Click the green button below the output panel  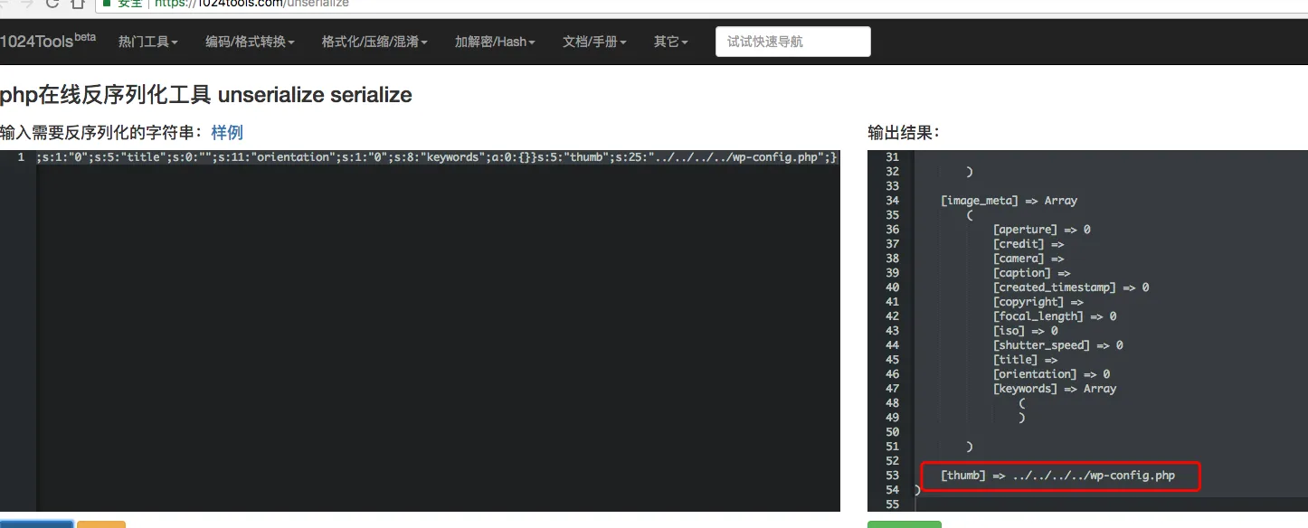[x=904, y=523]
